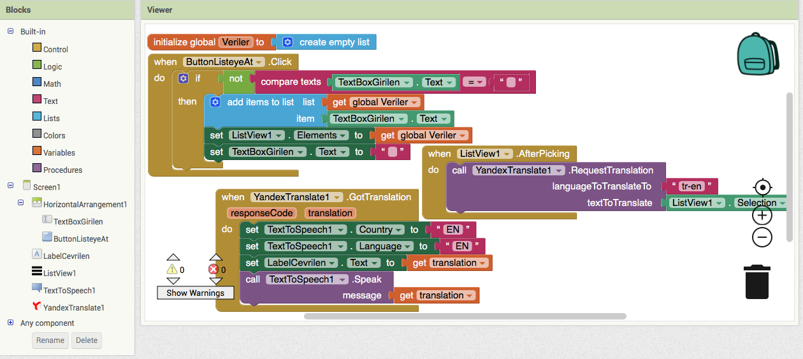Click the responseCode parameter

pyautogui.click(x=262, y=213)
